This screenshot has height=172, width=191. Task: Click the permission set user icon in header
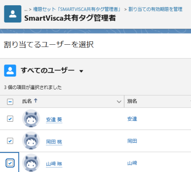pyautogui.click(x=13, y=14)
